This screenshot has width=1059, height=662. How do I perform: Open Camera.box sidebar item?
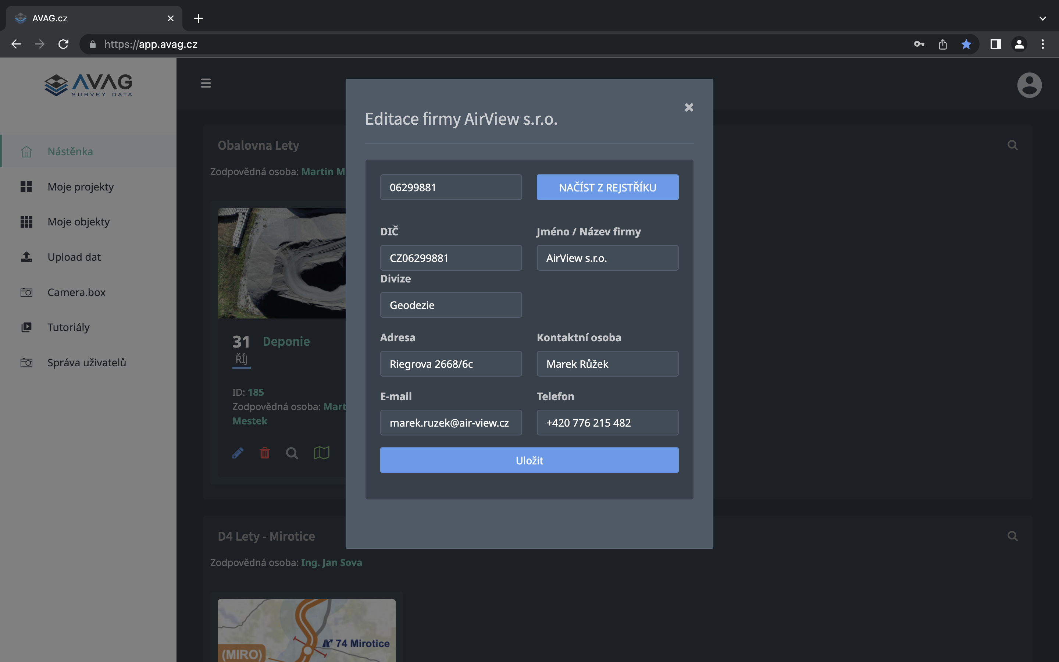pos(76,292)
